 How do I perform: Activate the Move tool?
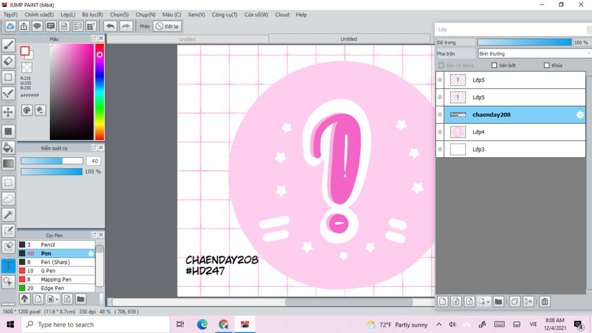8,112
